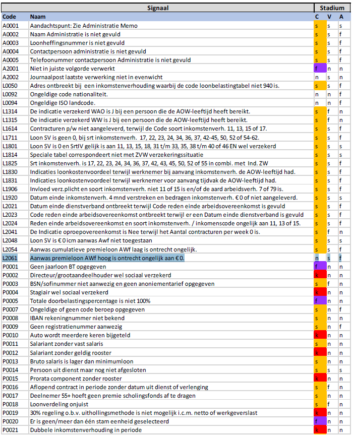
Task: Select the purple C cell for P0020
Action: click(x=320, y=421)
